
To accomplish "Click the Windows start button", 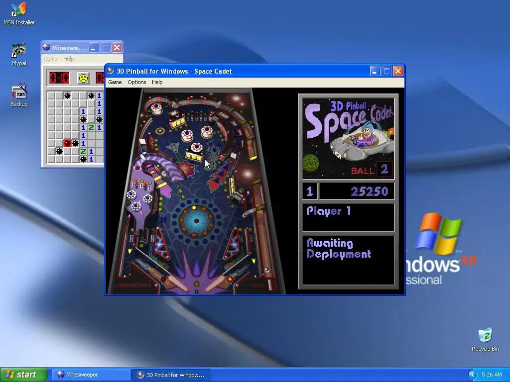I will click(x=24, y=375).
